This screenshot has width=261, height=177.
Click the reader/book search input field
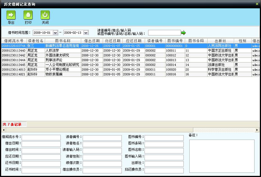[164, 33]
